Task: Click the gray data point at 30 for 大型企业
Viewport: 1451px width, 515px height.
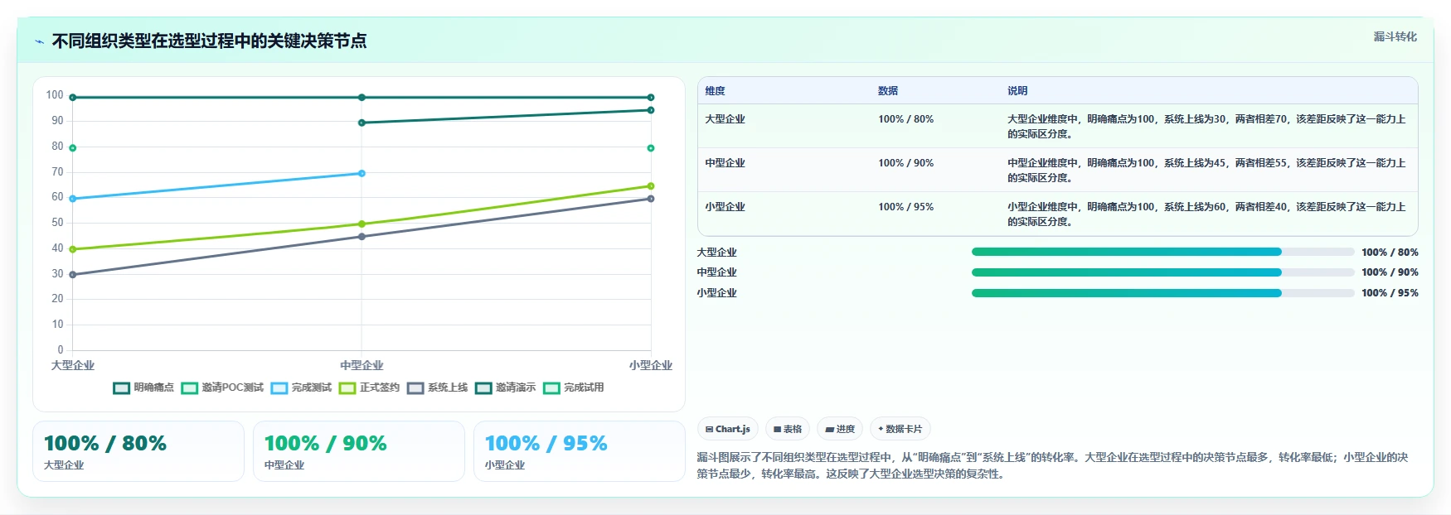Action: pos(73,275)
